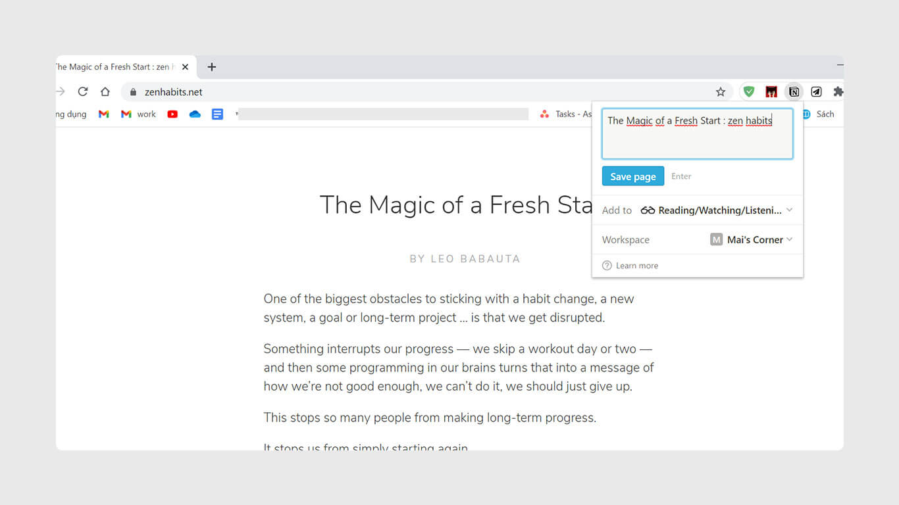Open the Learn more link
This screenshot has width=899, height=505.
pyautogui.click(x=636, y=266)
